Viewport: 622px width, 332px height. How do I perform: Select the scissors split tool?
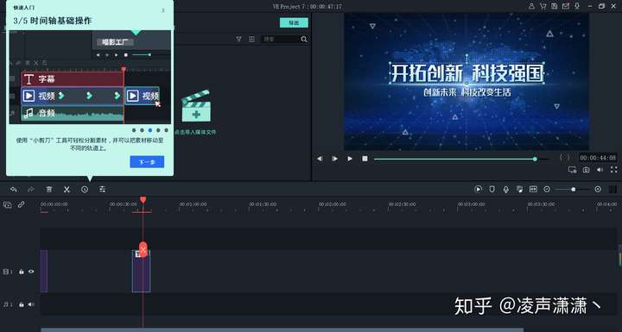tap(67, 190)
